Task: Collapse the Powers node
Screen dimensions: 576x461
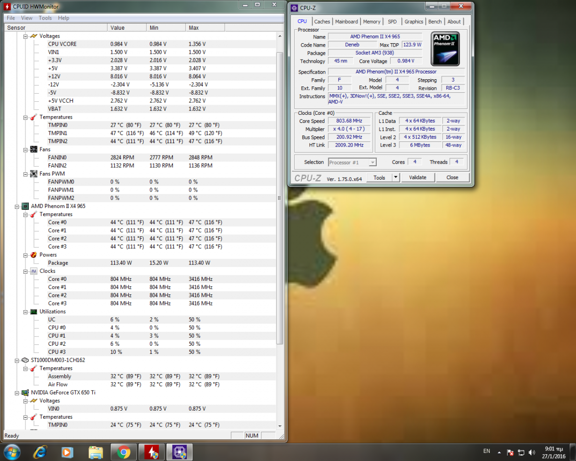Action: pos(25,255)
